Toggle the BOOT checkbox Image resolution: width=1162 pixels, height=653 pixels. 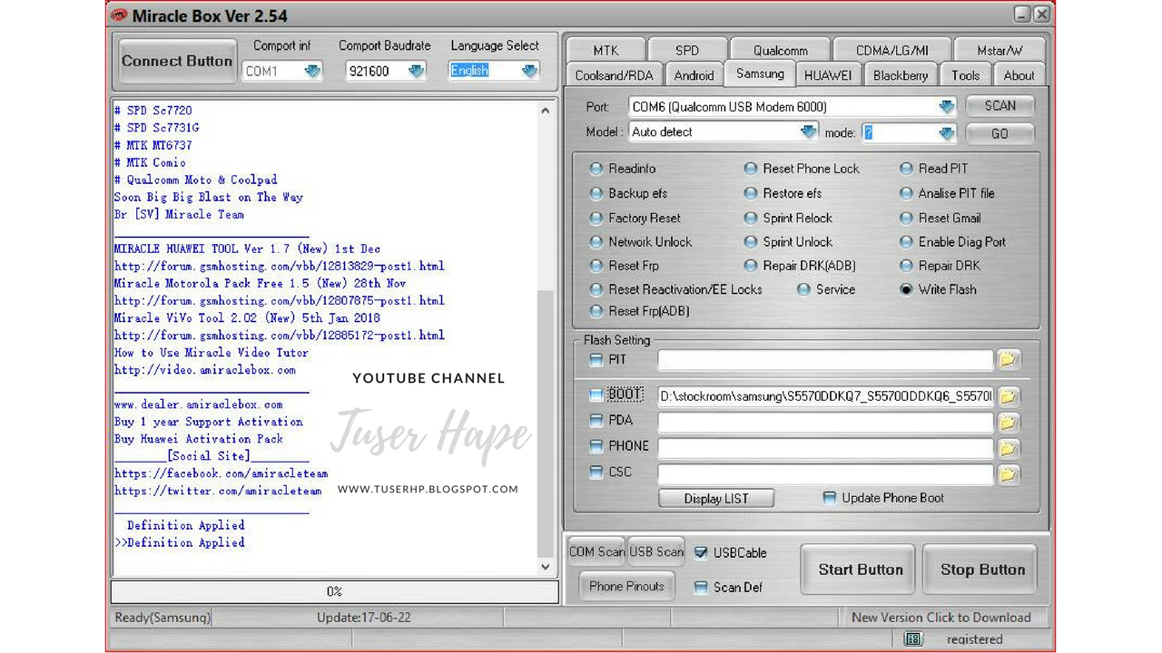coord(596,395)
